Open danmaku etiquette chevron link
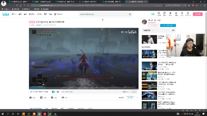This screenshot has width=207, height=116. tap(126, 92)
